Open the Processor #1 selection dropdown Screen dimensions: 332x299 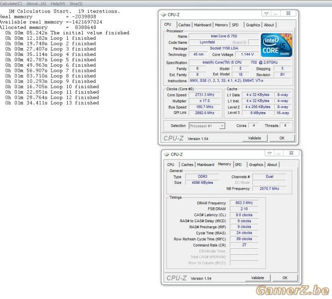[x=207, y=126]
